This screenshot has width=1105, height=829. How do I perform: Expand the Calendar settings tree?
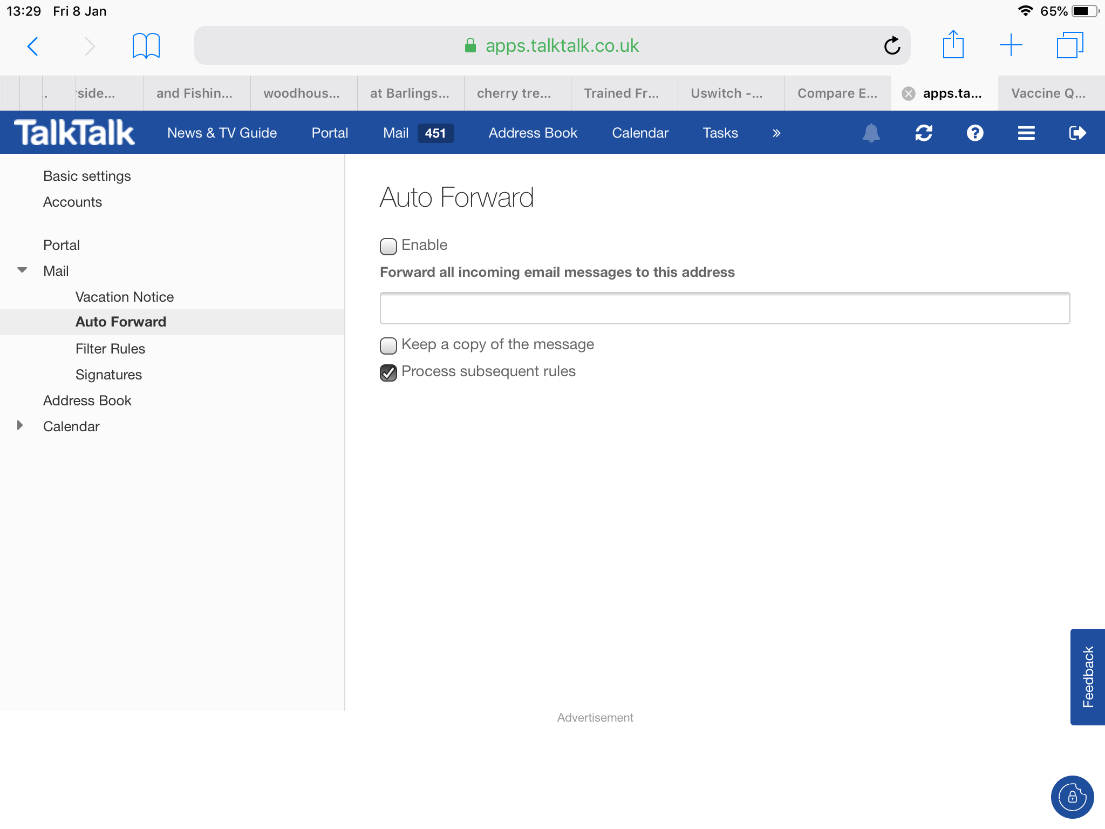pos(20,425)
